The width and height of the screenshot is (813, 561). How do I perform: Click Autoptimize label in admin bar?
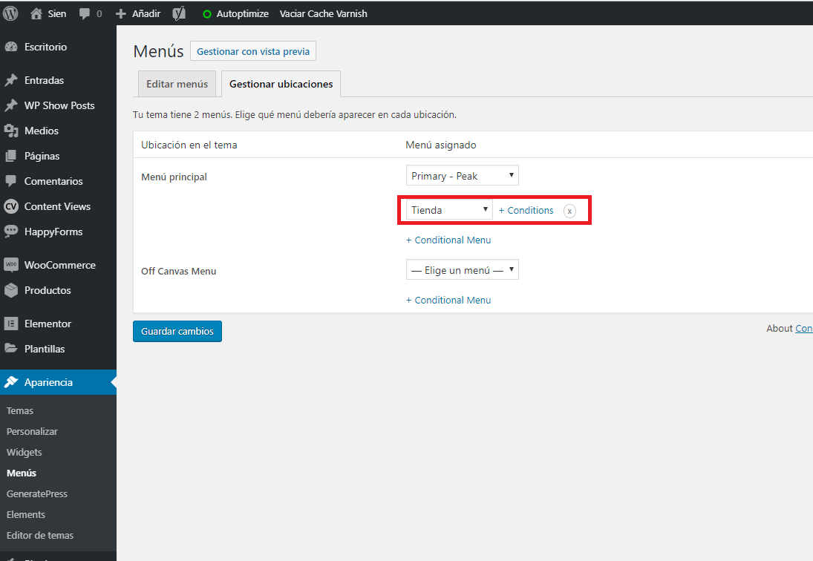242,13
